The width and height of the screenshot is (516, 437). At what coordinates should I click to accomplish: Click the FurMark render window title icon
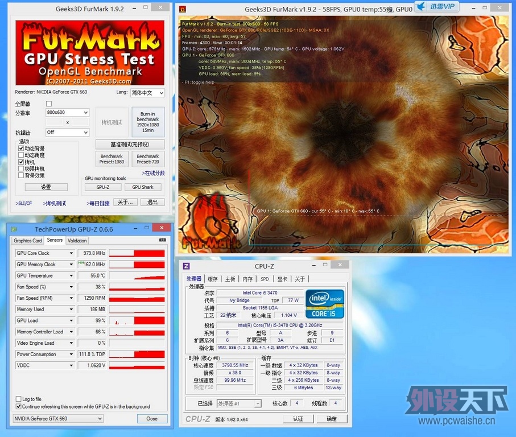click(x=182, y=9)
